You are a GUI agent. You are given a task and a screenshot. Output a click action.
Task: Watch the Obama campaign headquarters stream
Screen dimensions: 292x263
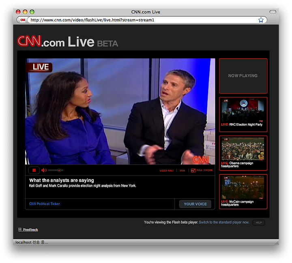click(243, 153)
